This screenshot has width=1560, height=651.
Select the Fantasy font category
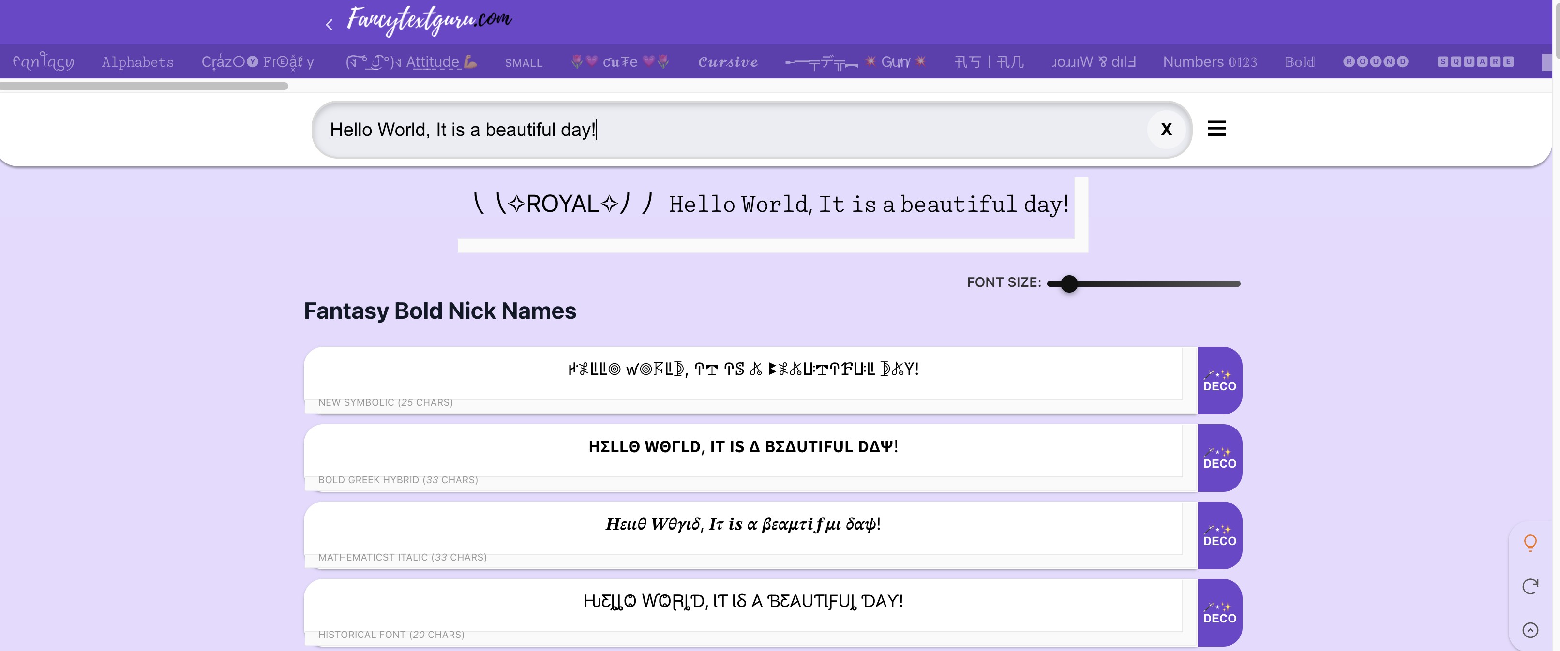click(44, 62)
